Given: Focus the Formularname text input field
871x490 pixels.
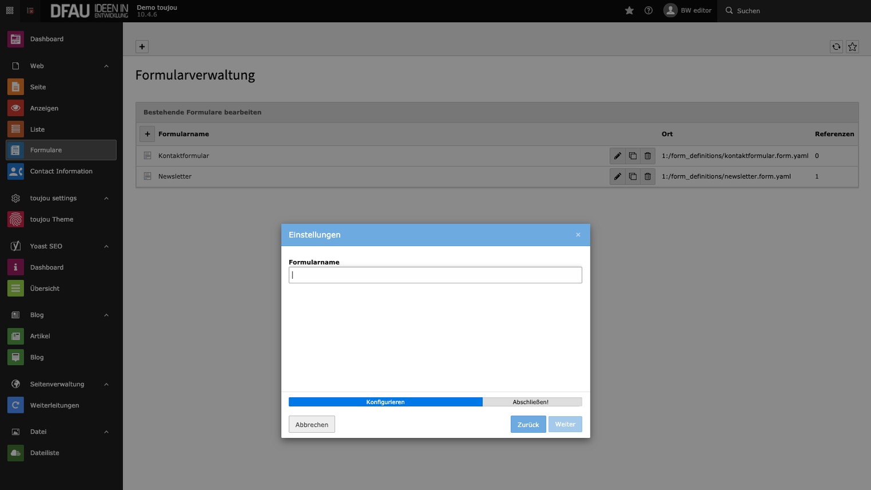Looking at the screenshot, I should (x=435, y=275).
